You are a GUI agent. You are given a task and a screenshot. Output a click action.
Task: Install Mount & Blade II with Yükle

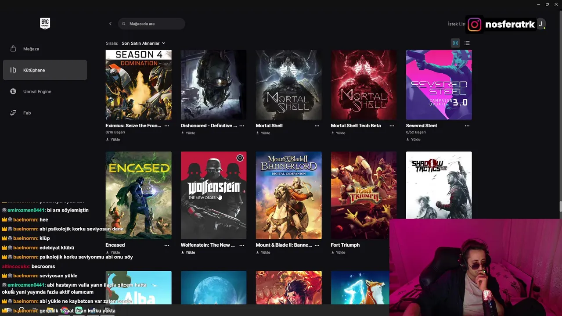tap(263, 252)
